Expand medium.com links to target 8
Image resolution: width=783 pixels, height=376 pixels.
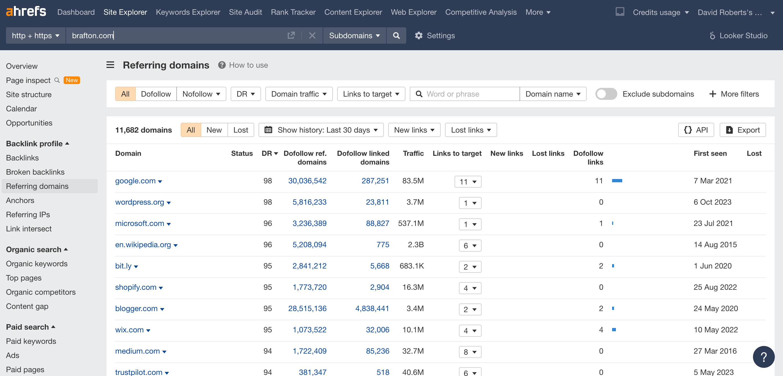click(x=470, y=352)
